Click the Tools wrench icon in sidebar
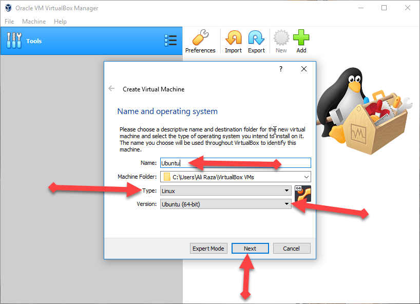420x304 pixels. pos(14,41)
